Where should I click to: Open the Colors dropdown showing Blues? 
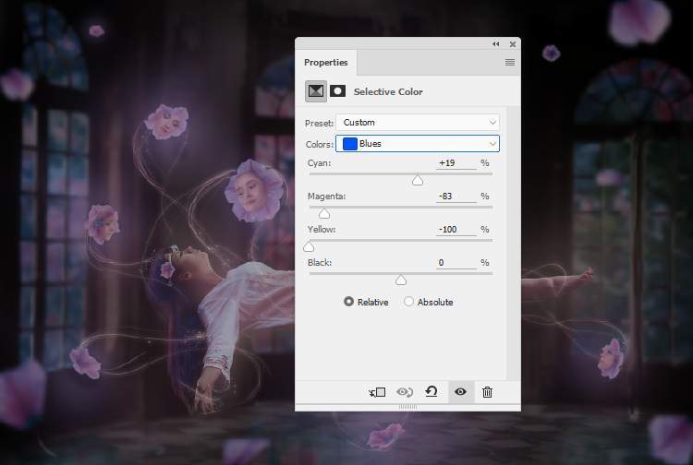pos(418,144)
